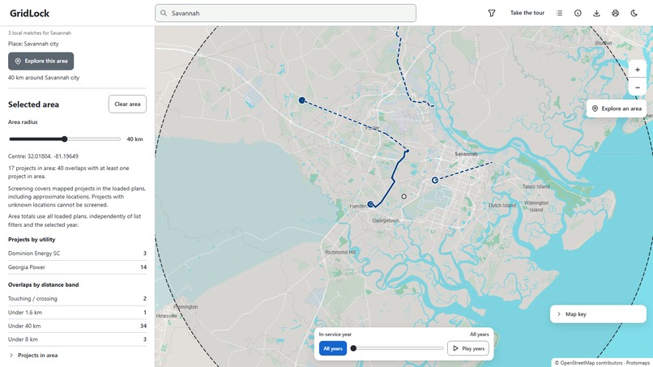Click the Under 8 km row

click(77, 339)
